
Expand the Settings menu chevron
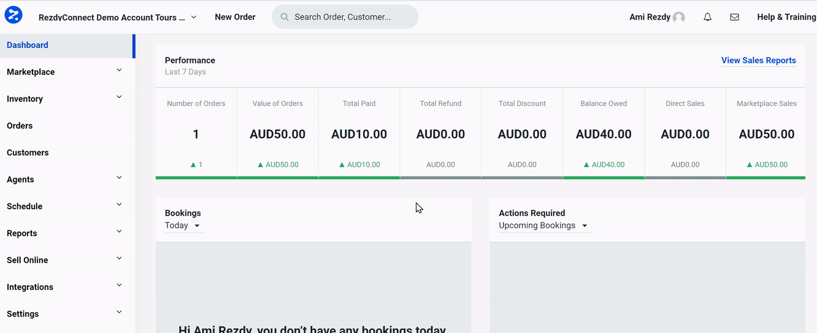coord(119,313)
